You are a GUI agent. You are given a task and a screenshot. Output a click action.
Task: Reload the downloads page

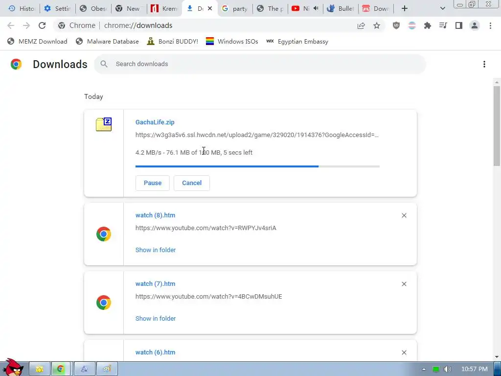[42, 25]
